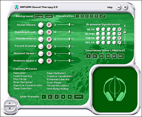Click Forest Evening volume slider handle
The width and height of the screenshot is (142, 117).
coord(70,46)
